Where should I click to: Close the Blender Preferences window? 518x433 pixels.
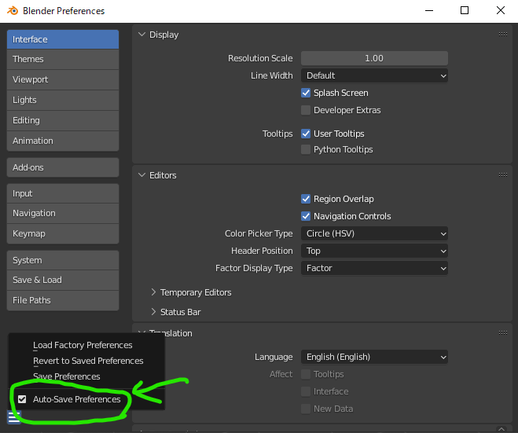point(501,10)
